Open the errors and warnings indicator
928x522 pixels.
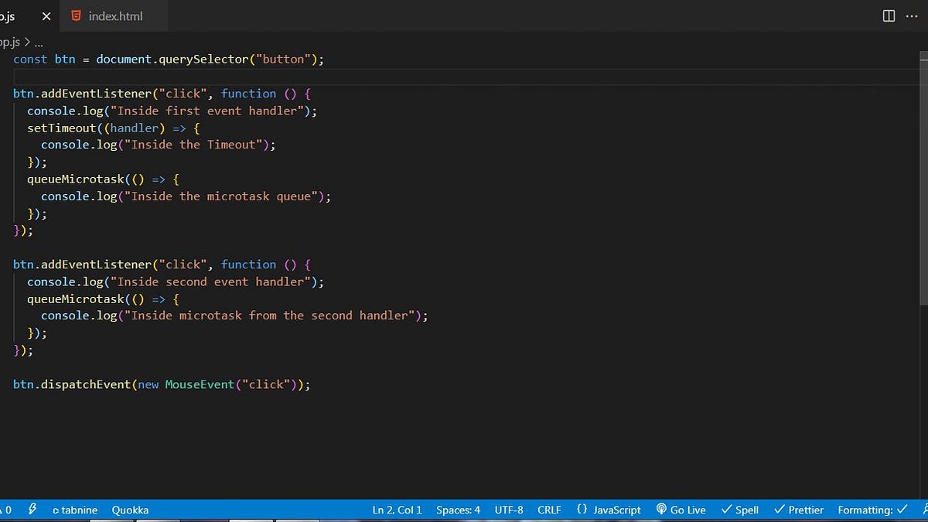pyautogui.click(x=6, y=510)
